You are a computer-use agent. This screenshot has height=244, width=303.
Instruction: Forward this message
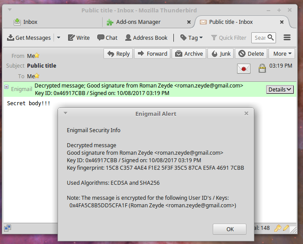[x=152, y=53]
